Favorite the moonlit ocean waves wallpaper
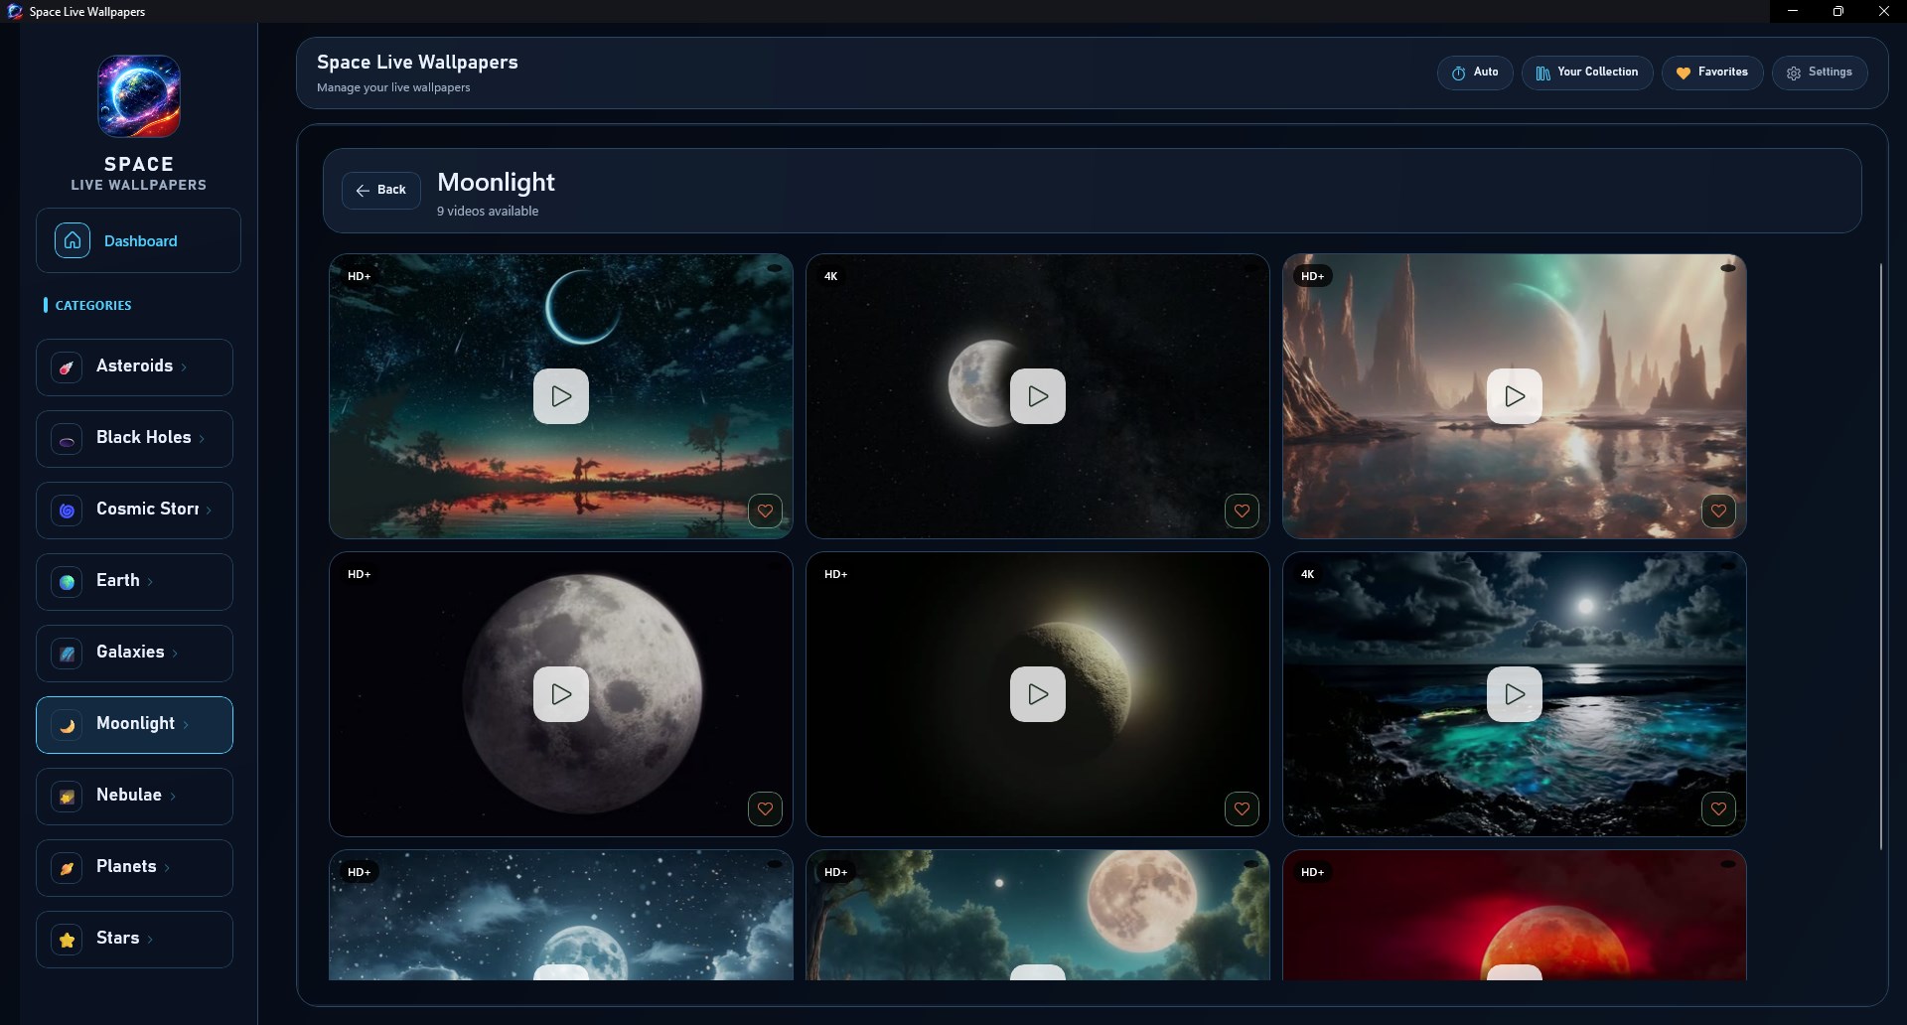 [x=1718, y=809]
